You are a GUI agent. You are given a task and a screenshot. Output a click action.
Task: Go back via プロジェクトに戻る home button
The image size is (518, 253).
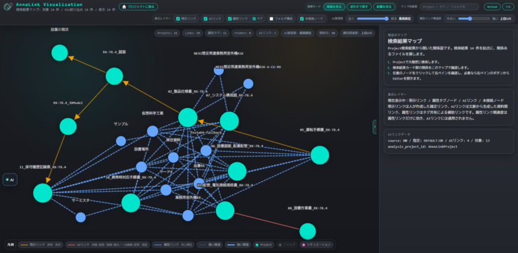pyautogui.click(x=138, y=7)
